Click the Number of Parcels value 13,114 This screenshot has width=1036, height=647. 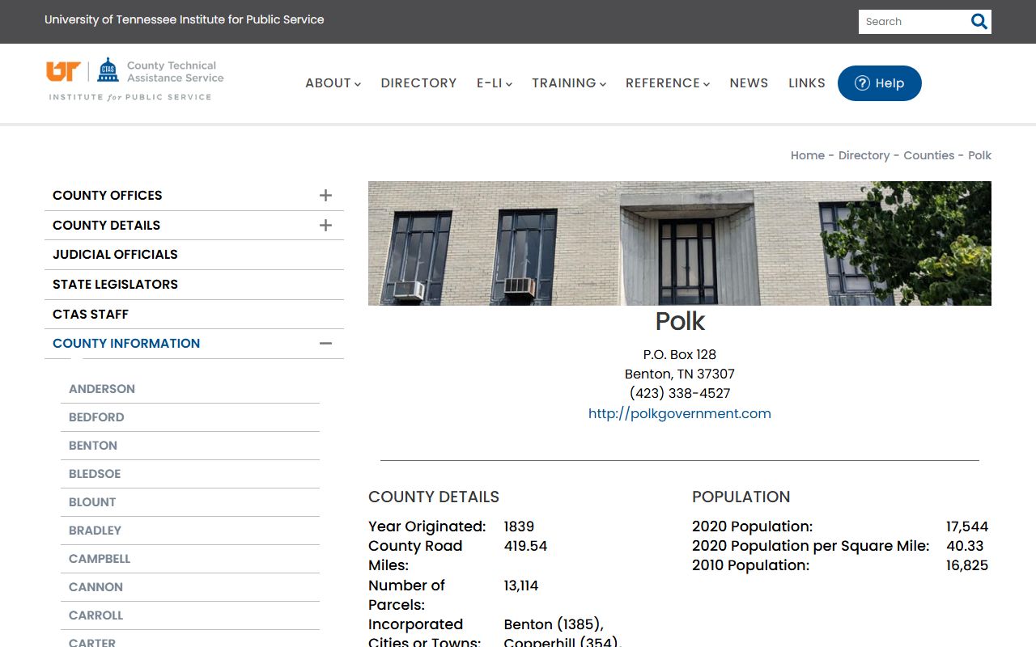click(x=521, y=586)
